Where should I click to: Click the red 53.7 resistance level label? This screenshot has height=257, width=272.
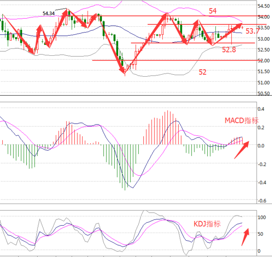(253, 31)
